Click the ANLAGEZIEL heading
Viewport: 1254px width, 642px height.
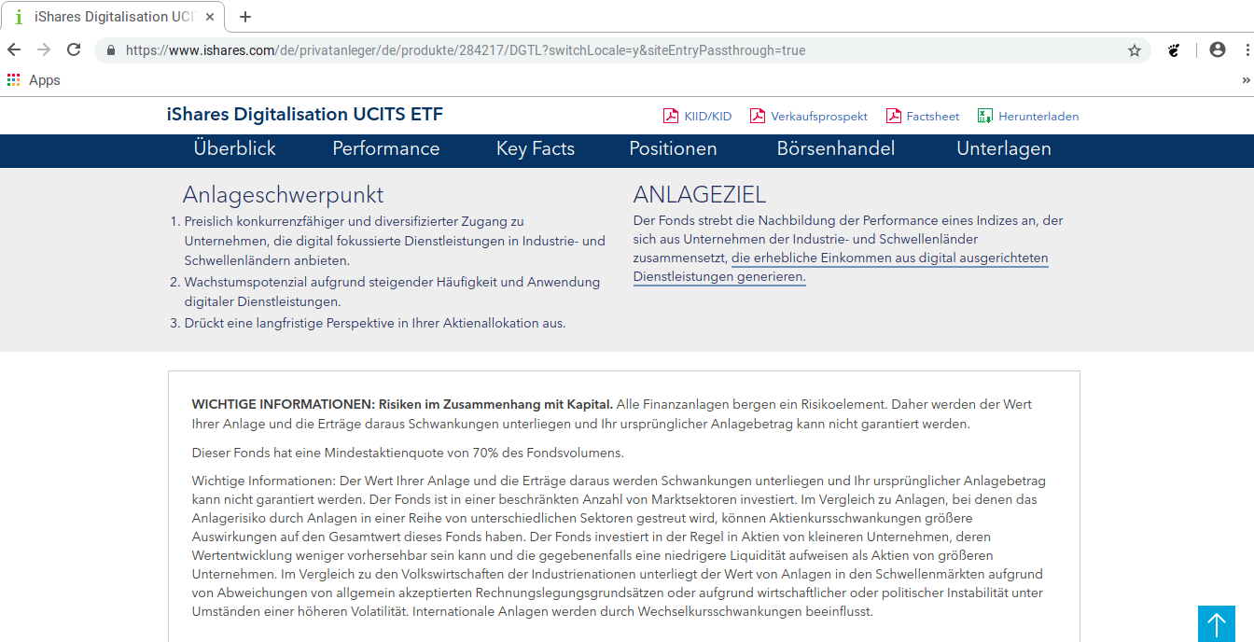[x=700, y=195]
